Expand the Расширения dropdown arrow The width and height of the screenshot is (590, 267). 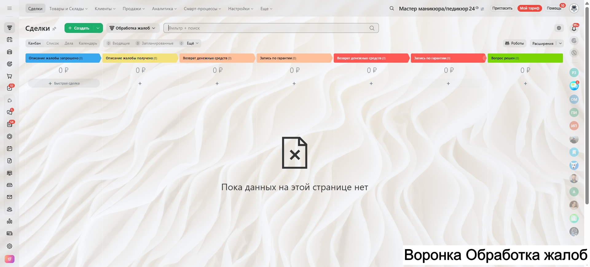pos(560,43)
